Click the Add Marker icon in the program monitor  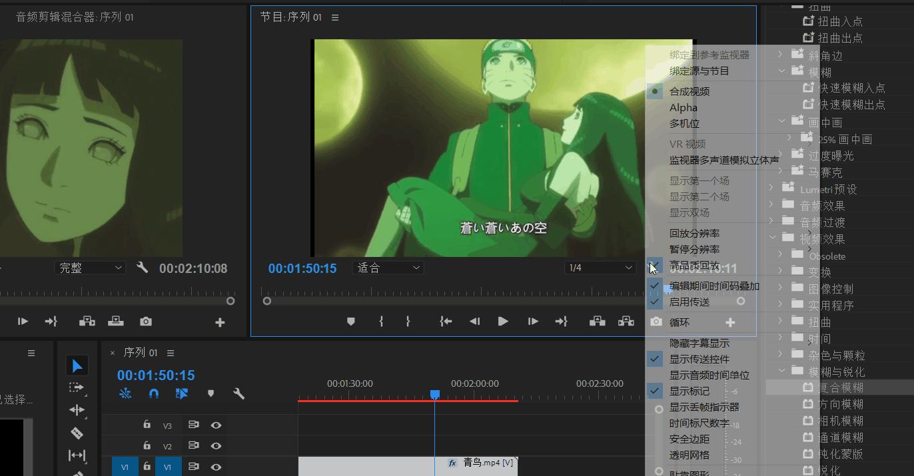point(351,321)
